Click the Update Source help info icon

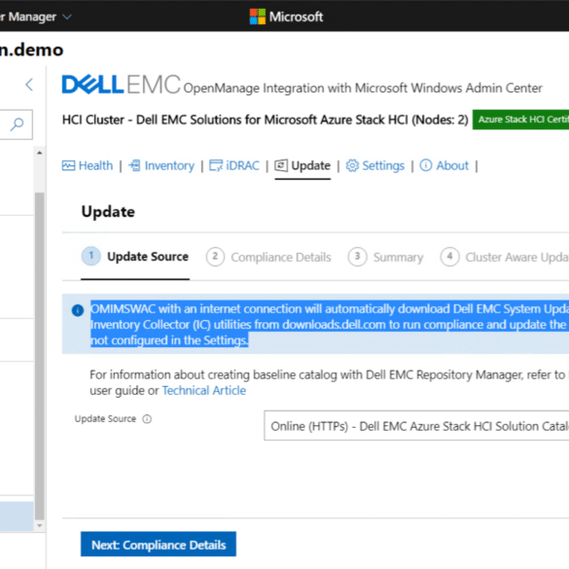147,419
